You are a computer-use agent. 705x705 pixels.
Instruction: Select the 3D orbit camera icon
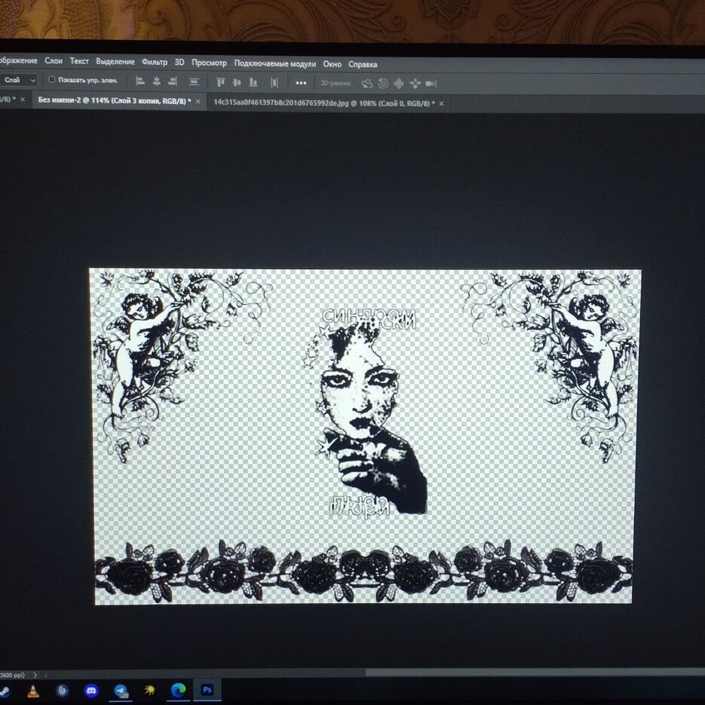367,84
